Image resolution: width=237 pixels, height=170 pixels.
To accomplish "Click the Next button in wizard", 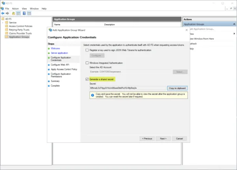I will (x=163, y=139).
